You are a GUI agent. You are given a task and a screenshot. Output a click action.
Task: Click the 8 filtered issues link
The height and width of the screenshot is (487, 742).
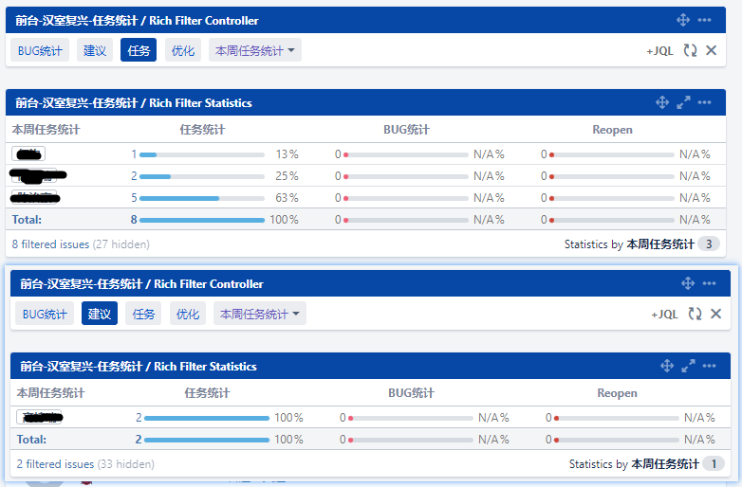click(50, 243)
